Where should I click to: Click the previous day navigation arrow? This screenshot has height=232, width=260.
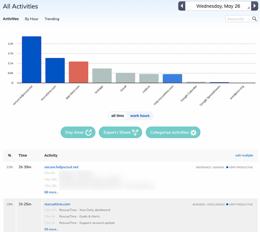click(182, 6)
